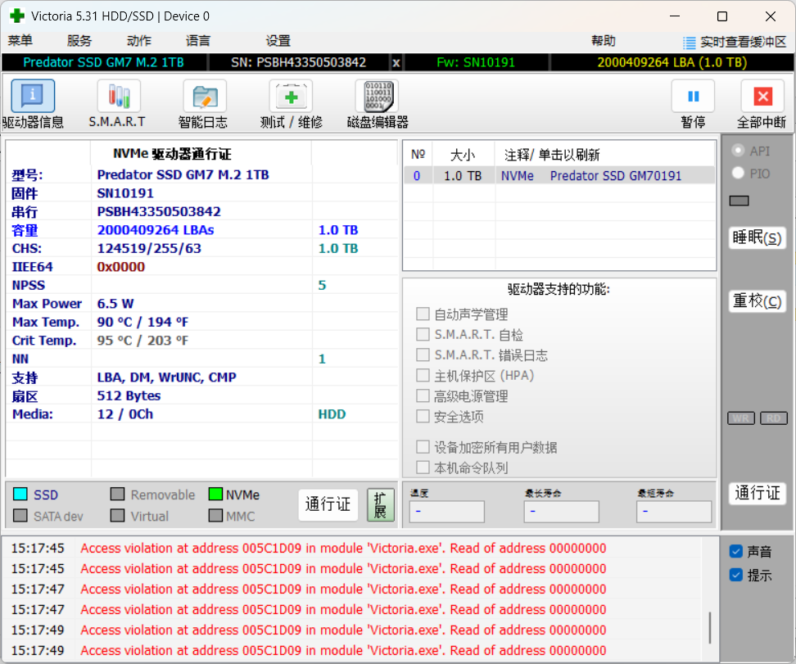Select the API interface mode
The width and height of the screenshot is (796, 664).
[x=738, y=151]
